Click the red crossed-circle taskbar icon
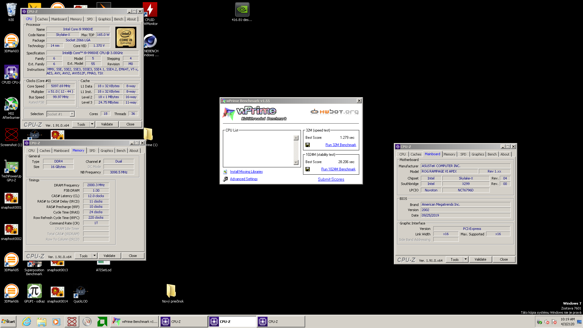The width and height of the screenshot is (583, 328). click(x=72, y=322)
